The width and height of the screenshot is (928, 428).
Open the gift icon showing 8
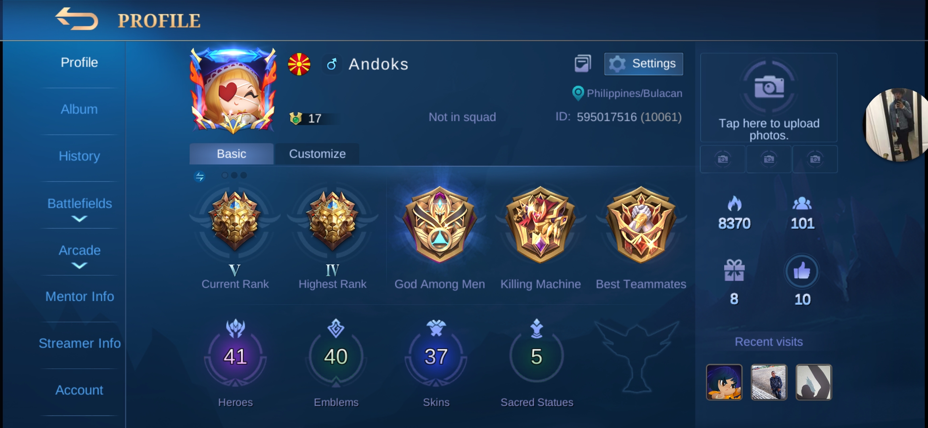[734, 270]
